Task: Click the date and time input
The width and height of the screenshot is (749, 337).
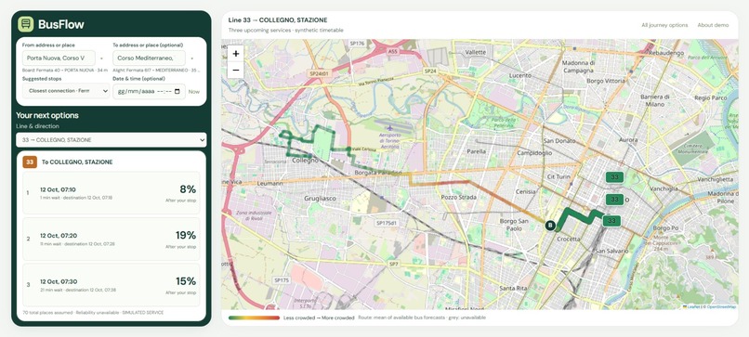Action: pos(149,92)
